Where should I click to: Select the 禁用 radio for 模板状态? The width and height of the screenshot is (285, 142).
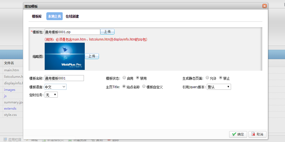point(138,78)
